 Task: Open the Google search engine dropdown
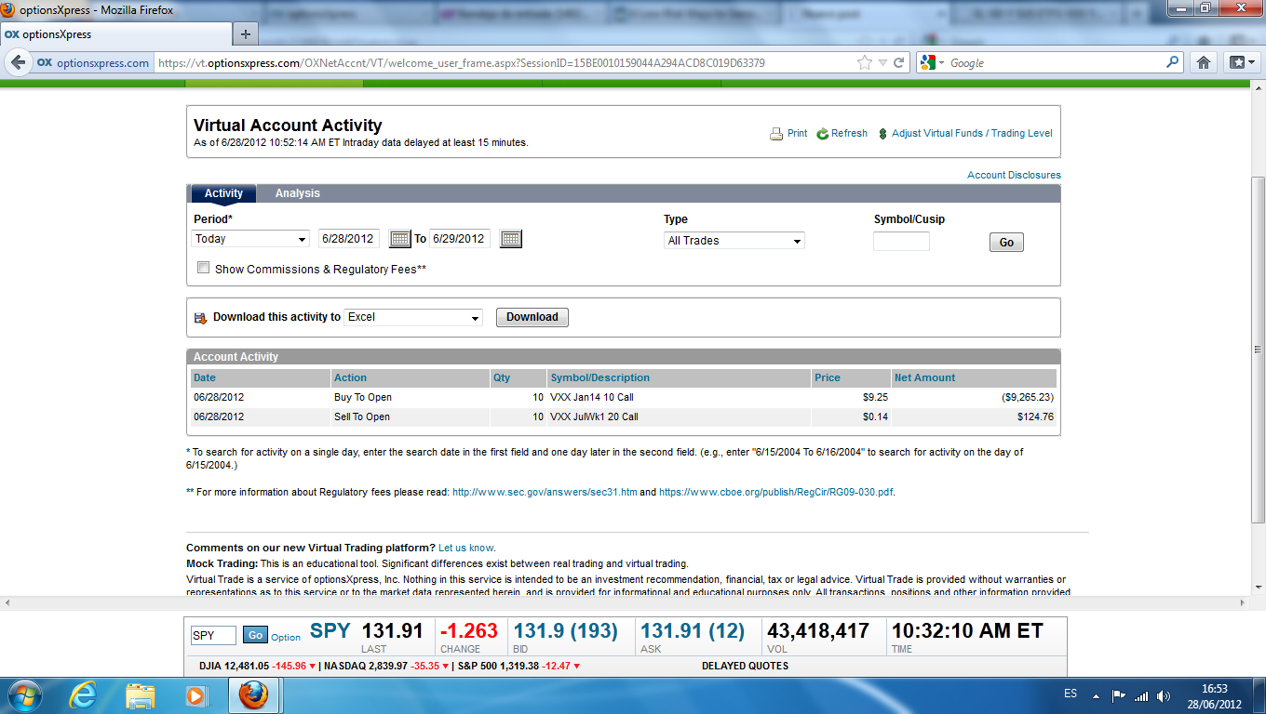tap(932, 62)
